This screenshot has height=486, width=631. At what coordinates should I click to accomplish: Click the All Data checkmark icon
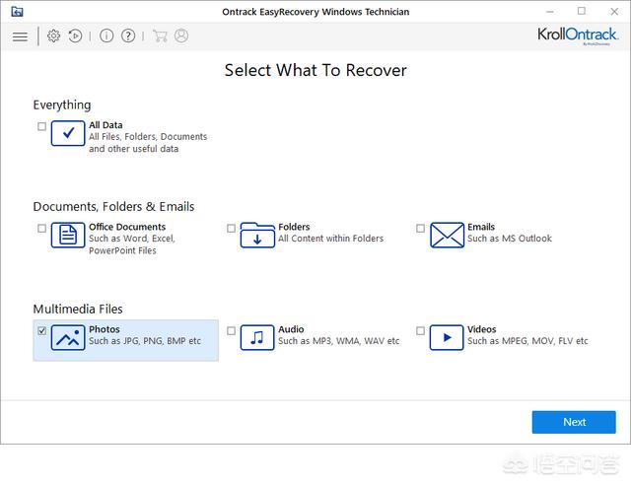[68, 133]
